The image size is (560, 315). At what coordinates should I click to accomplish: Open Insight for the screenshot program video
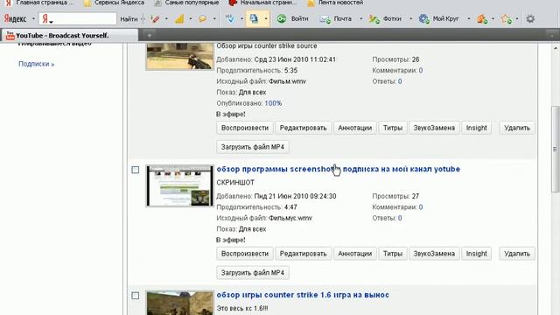476,254
